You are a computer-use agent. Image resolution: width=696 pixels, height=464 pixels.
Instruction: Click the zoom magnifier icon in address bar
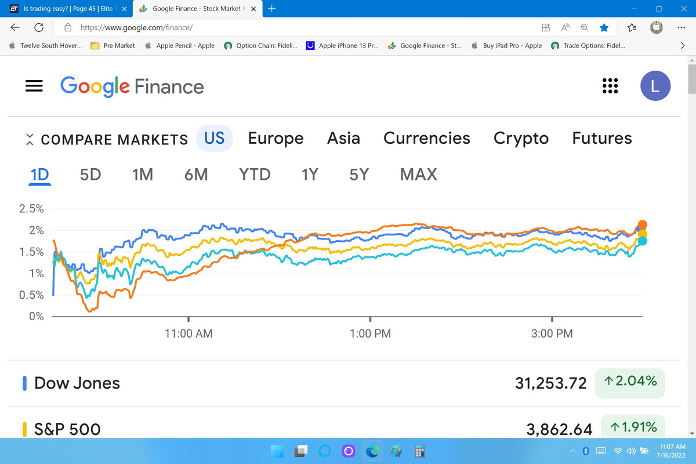[x=585, y=27]
